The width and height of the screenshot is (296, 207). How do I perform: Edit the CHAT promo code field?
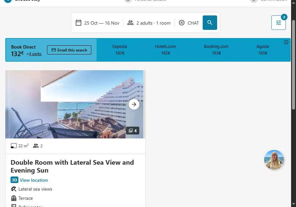(x=189, y=23)
